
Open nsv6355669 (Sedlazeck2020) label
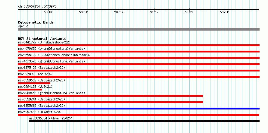(x=42, y=106)
